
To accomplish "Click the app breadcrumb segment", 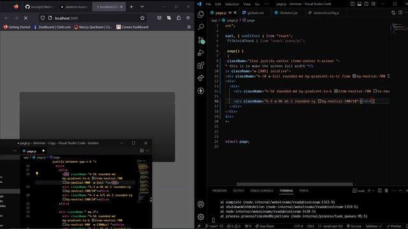I will 214,20.
